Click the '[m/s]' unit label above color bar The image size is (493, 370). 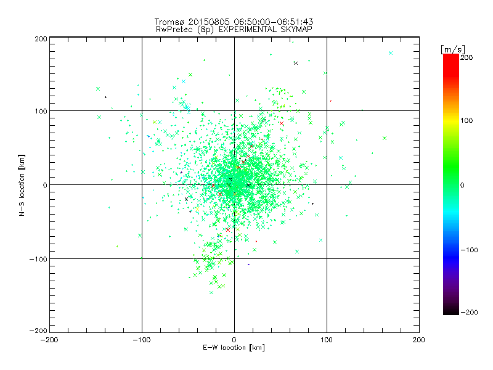(x=453, y=49)
